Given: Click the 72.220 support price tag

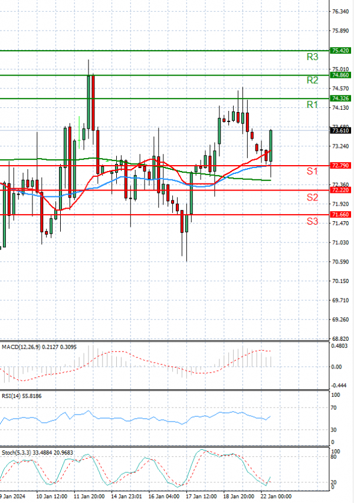Looking at the screenshot, I should pyautogui.click(x=340, y=190).
